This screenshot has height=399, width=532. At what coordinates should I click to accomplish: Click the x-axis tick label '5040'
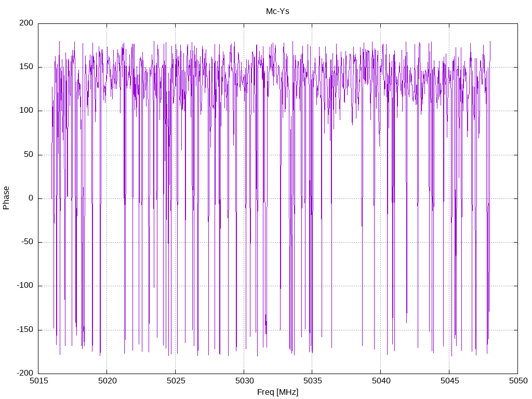tap(381, 381)
